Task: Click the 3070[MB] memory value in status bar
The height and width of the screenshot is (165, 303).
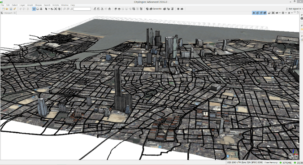Action: tap(287, 163)
